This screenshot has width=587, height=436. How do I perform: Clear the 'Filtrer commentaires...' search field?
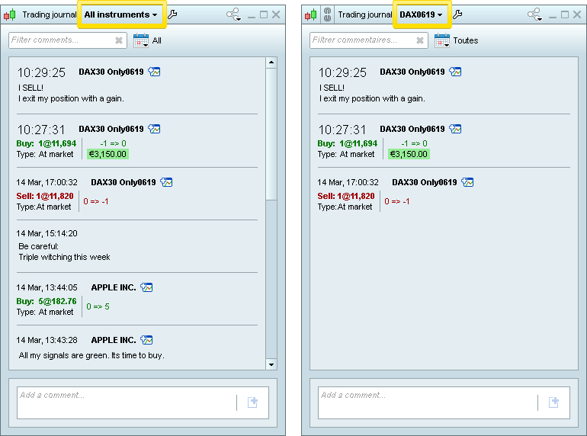click(x=420, y=40)
